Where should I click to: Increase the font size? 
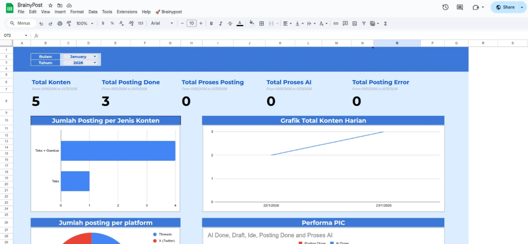click(x=201, y=24)
